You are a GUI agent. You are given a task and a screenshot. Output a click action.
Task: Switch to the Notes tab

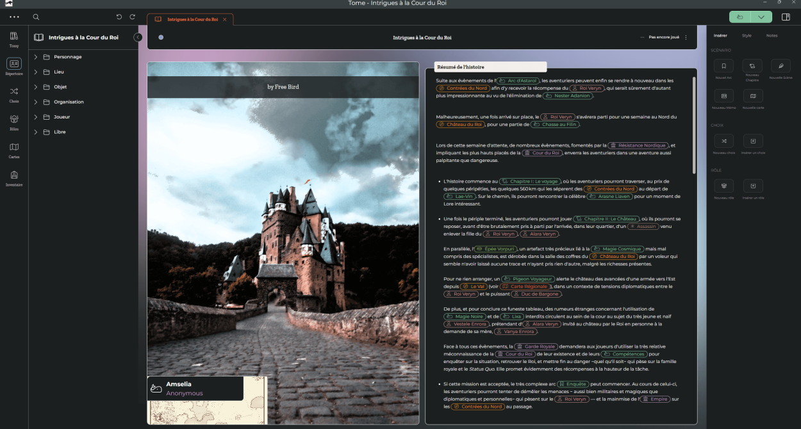tap(772, 35)
